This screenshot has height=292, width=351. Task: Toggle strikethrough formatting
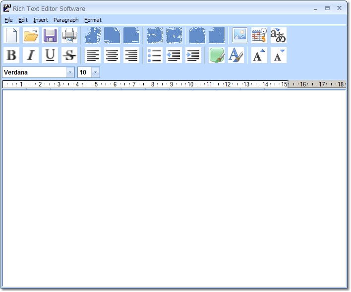[x=69, y=55]
